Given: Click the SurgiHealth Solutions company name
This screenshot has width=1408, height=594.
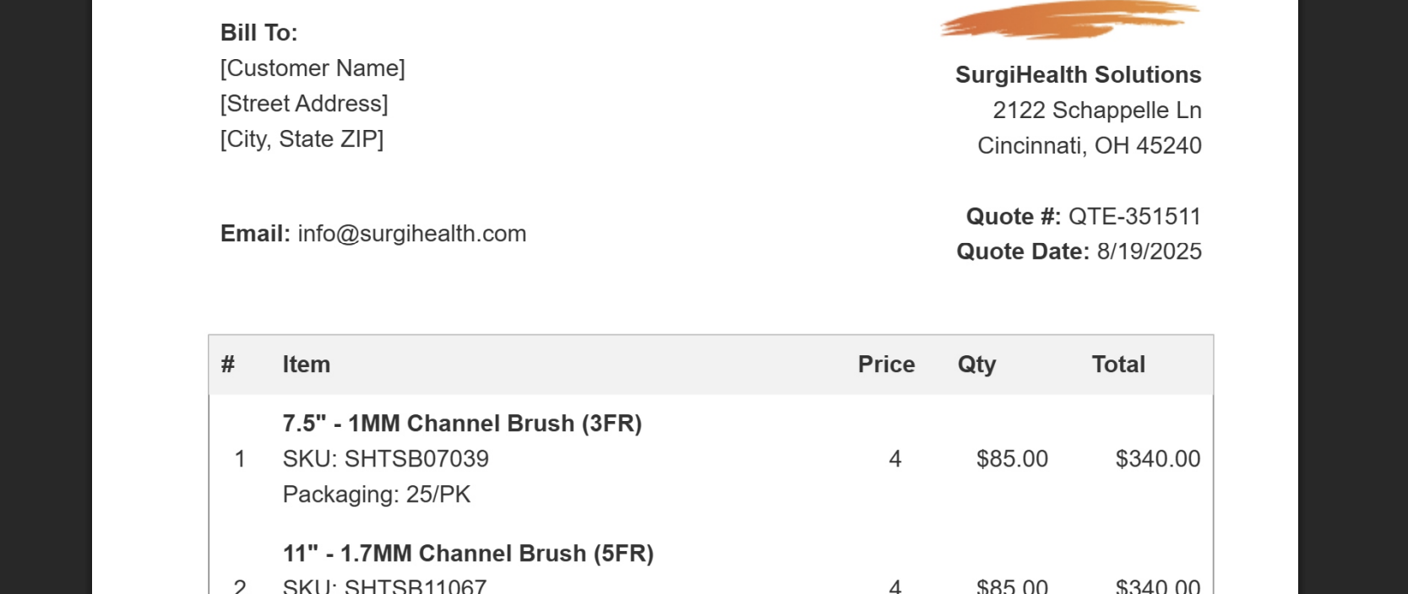Looking at the screenshot, I should click(x=1078, y=75).
